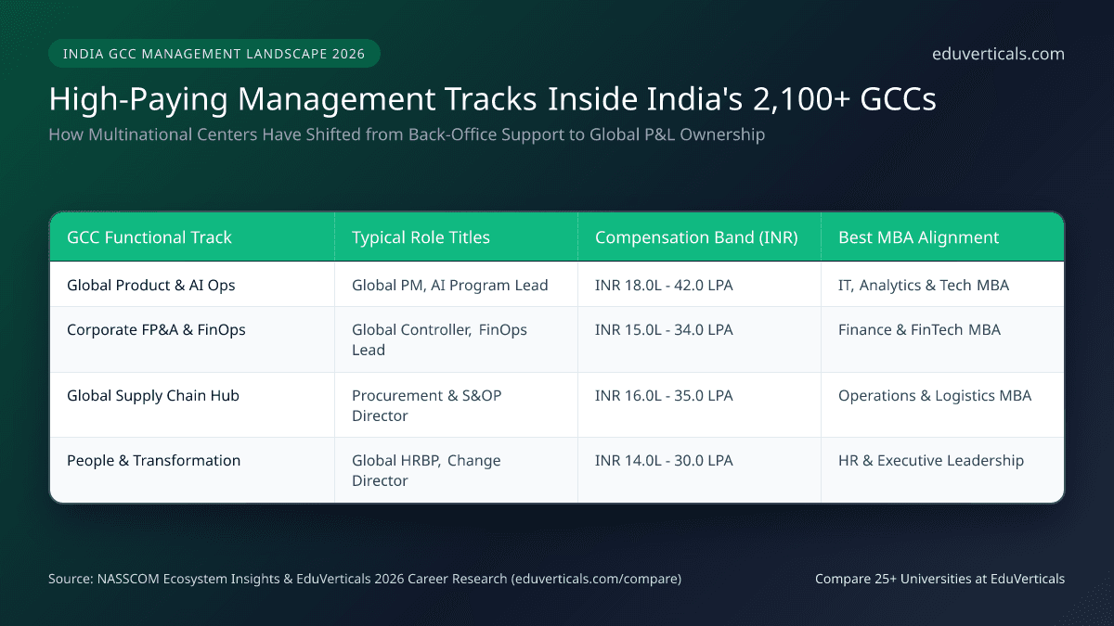1114x626 pixels.
Task: Click the INR 16.0L - 35.0 LPA value
Action: point(664,395)
